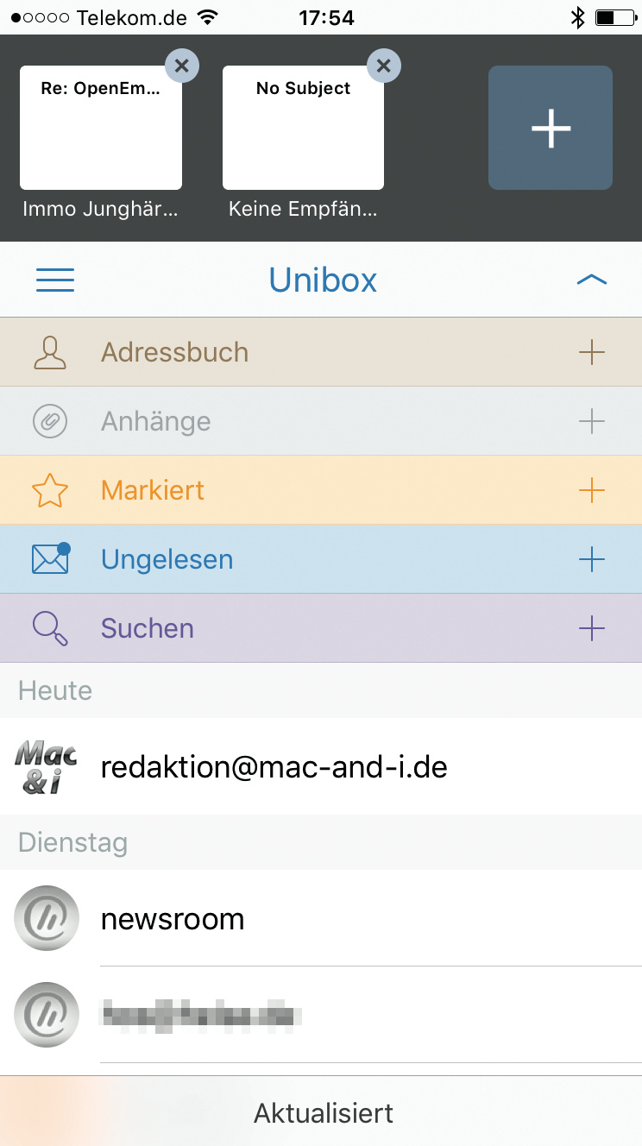The image size is (642, 1146).
Task: Click the Ungelesen envelope icon
Action: (50, 559)
